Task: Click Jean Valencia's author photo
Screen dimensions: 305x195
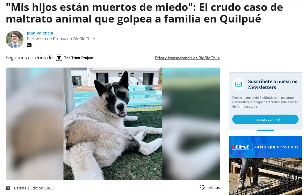Action: (15, 39)
